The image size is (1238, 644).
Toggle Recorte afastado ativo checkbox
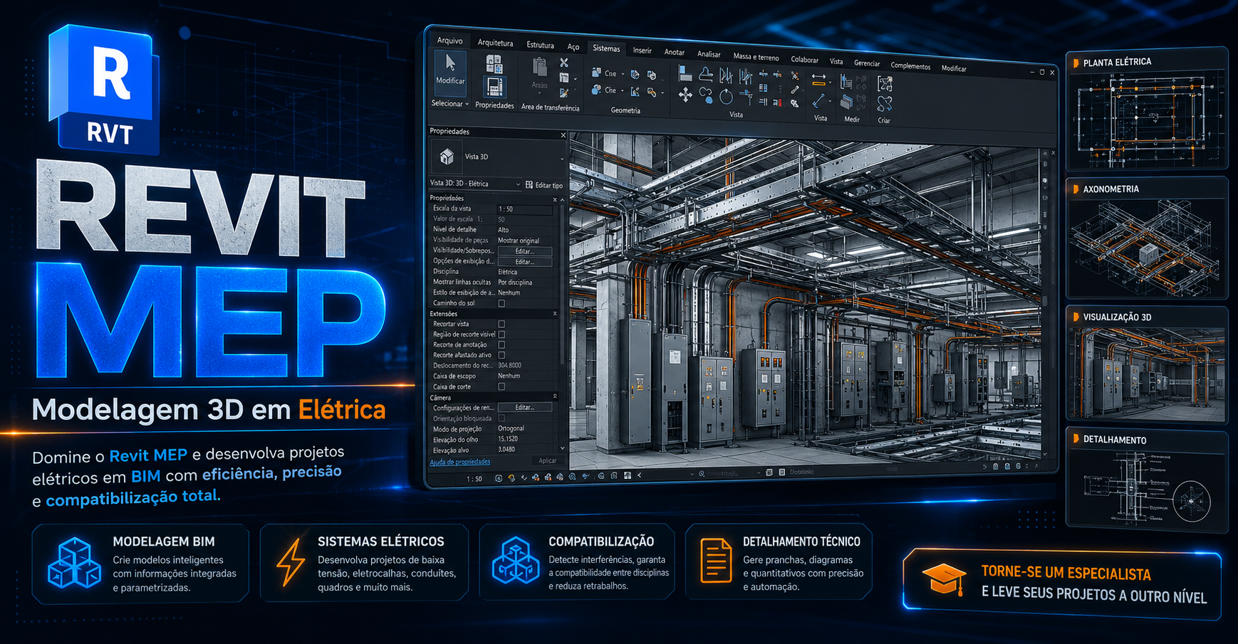pos(501,355)
